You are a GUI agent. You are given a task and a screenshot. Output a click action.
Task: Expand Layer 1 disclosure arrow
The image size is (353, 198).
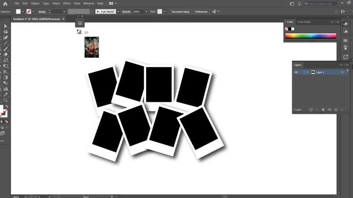point(307,72)
